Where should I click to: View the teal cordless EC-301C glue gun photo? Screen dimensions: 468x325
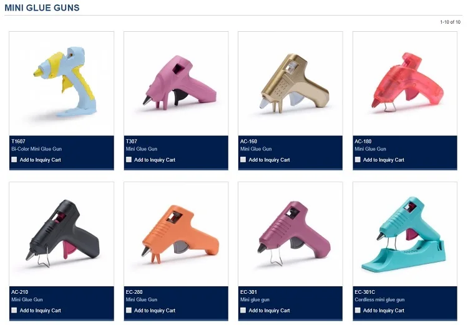(x=405, y=235)
